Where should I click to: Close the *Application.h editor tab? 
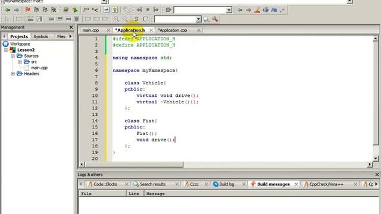[151, 30]
